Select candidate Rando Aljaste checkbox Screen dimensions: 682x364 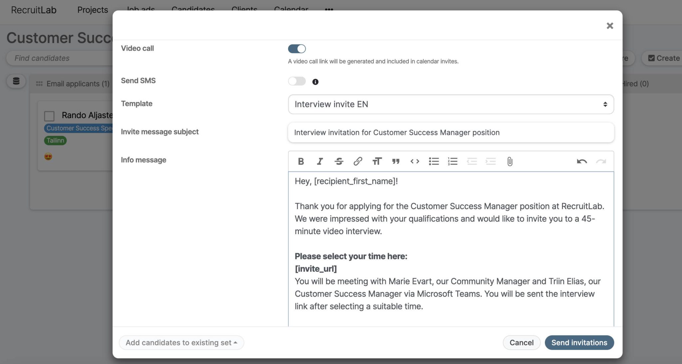tap(49, 116)
